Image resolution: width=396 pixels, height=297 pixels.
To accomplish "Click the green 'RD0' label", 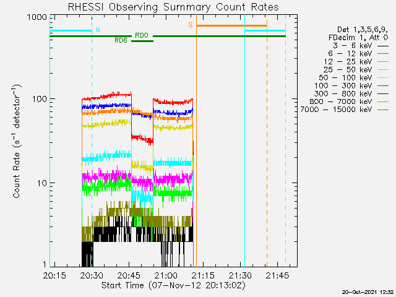I will (x=142, y=35).
